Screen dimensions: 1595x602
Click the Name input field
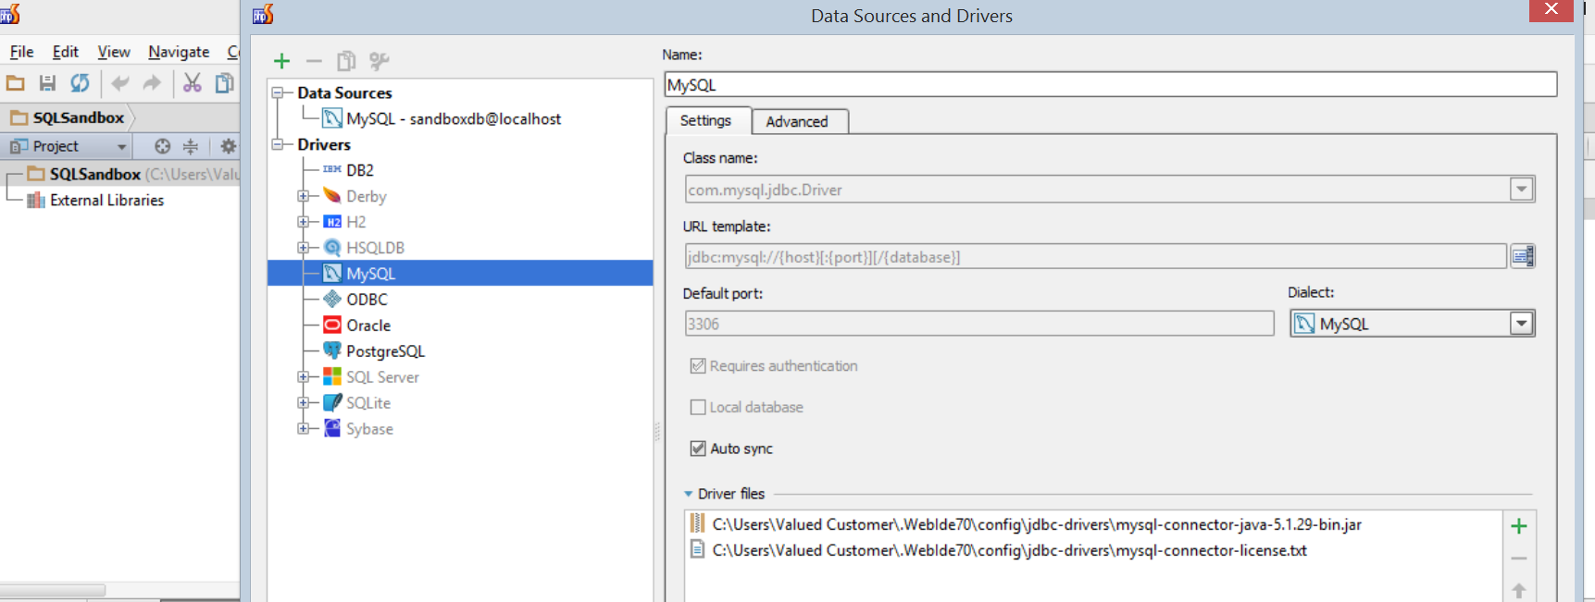click(1110, 84)
